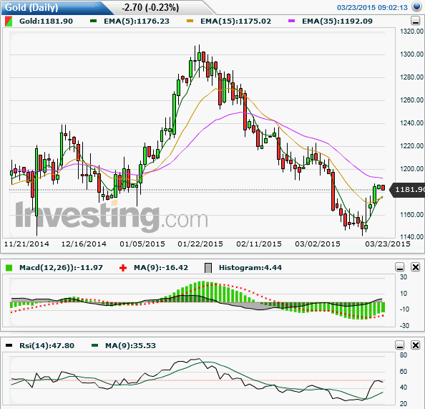Minimize the RSI indicator panel

tap(400, 345)
